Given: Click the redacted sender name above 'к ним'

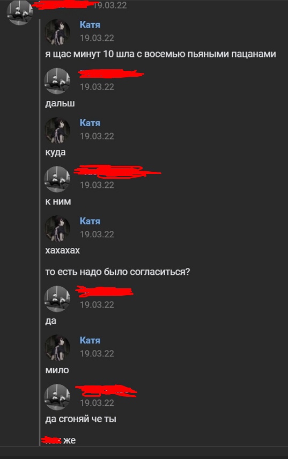Looking at the screenshot, I should (117, 172).
